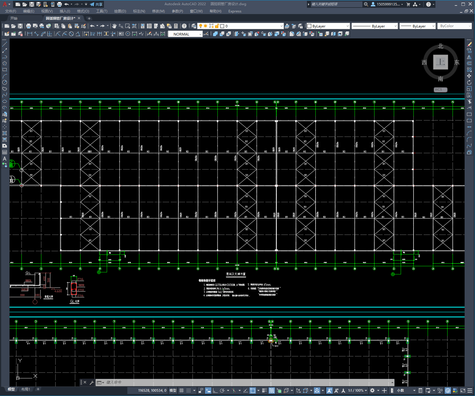
Task: Select the Mirror tool in modify toolbar
Action: point(469,57)
